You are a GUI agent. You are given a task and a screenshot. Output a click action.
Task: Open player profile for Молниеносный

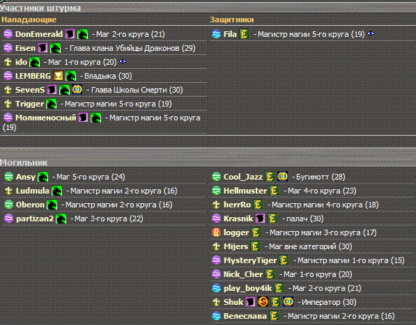coord(45,118)
